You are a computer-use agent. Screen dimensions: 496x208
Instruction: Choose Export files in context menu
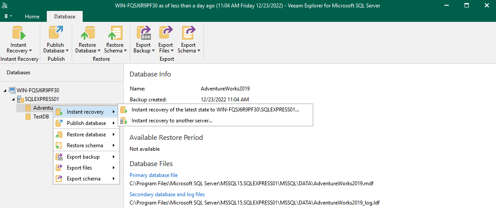[86, 168]
